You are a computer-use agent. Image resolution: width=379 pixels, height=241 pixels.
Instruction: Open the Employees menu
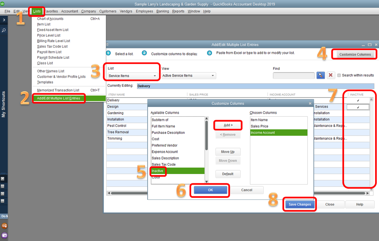coord(144,11)
